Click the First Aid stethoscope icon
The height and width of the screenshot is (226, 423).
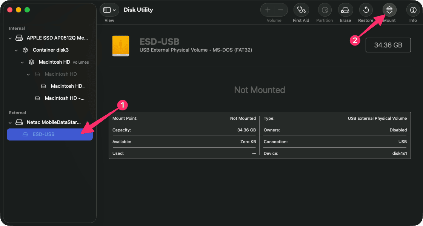pyautogui.click(x=301, y=10)
